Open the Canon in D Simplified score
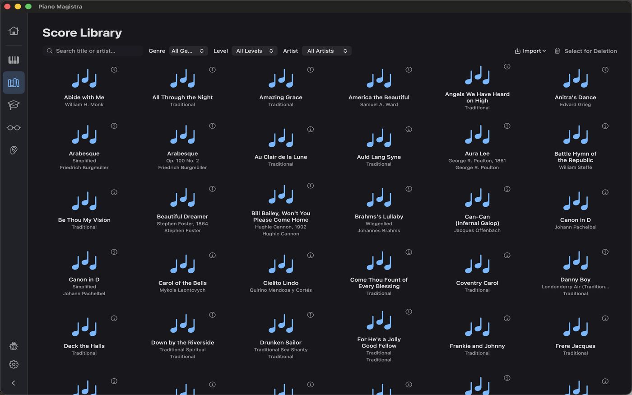 tap(84, 261)
